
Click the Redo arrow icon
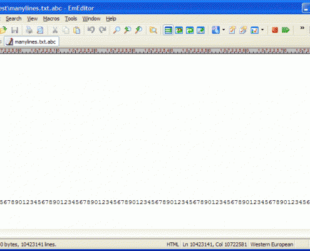[102, 30]
